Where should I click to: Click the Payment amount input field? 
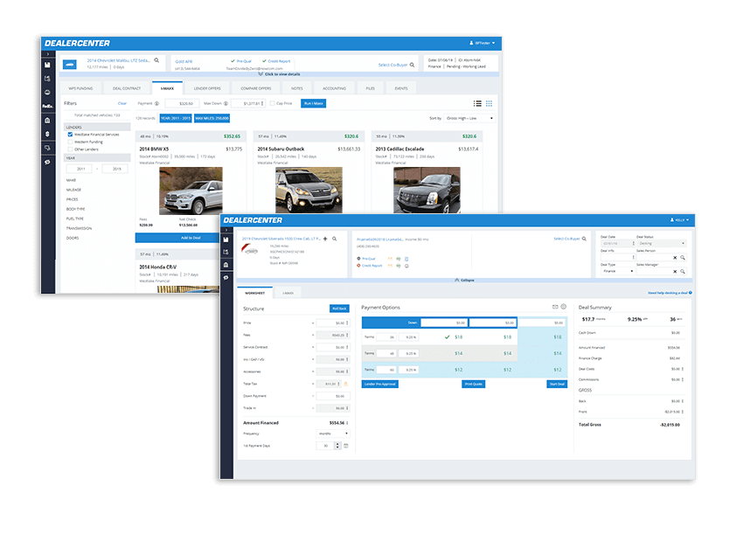pos(182,103)
